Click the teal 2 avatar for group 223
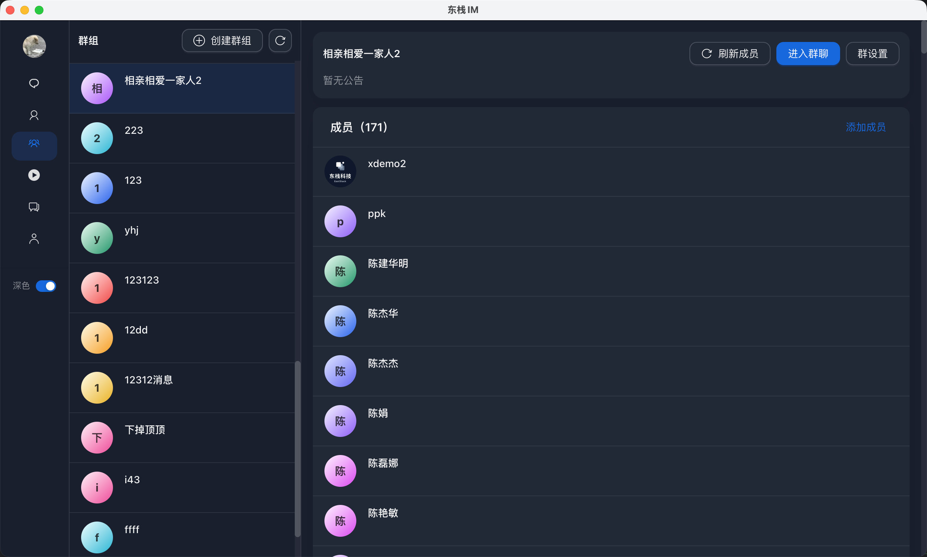 coord(97,138)
